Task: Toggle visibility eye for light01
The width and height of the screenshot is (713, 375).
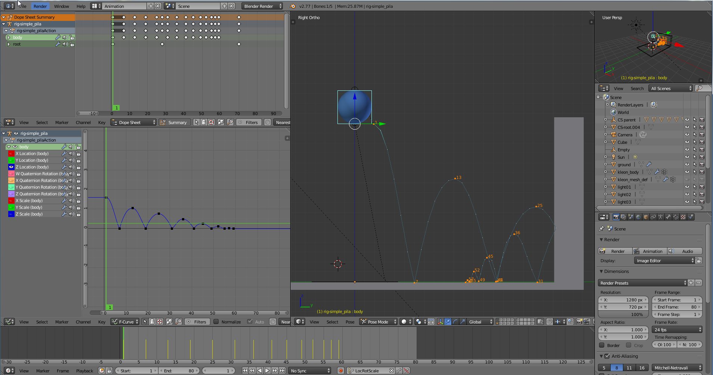Action: pyautogui.click(x=687, y=187)
